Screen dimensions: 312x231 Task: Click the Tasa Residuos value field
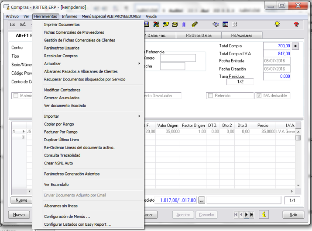pos(277,77)
